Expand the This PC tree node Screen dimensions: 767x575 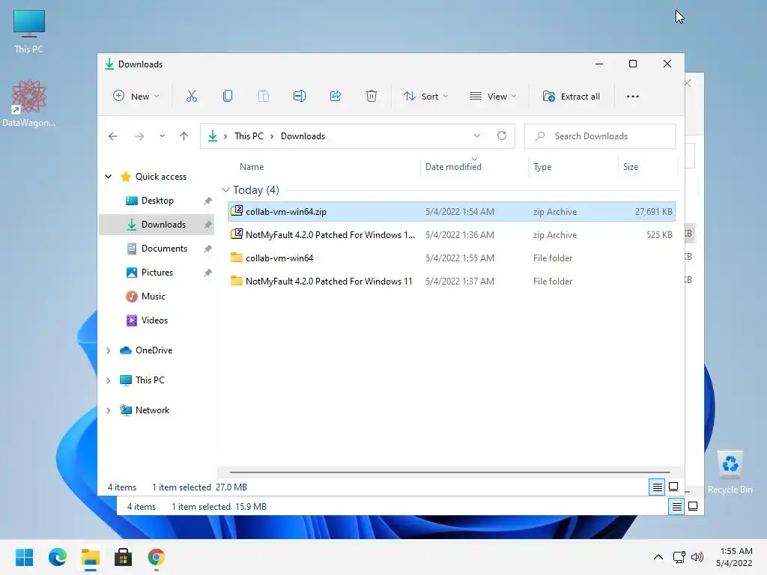click(109, 380)
